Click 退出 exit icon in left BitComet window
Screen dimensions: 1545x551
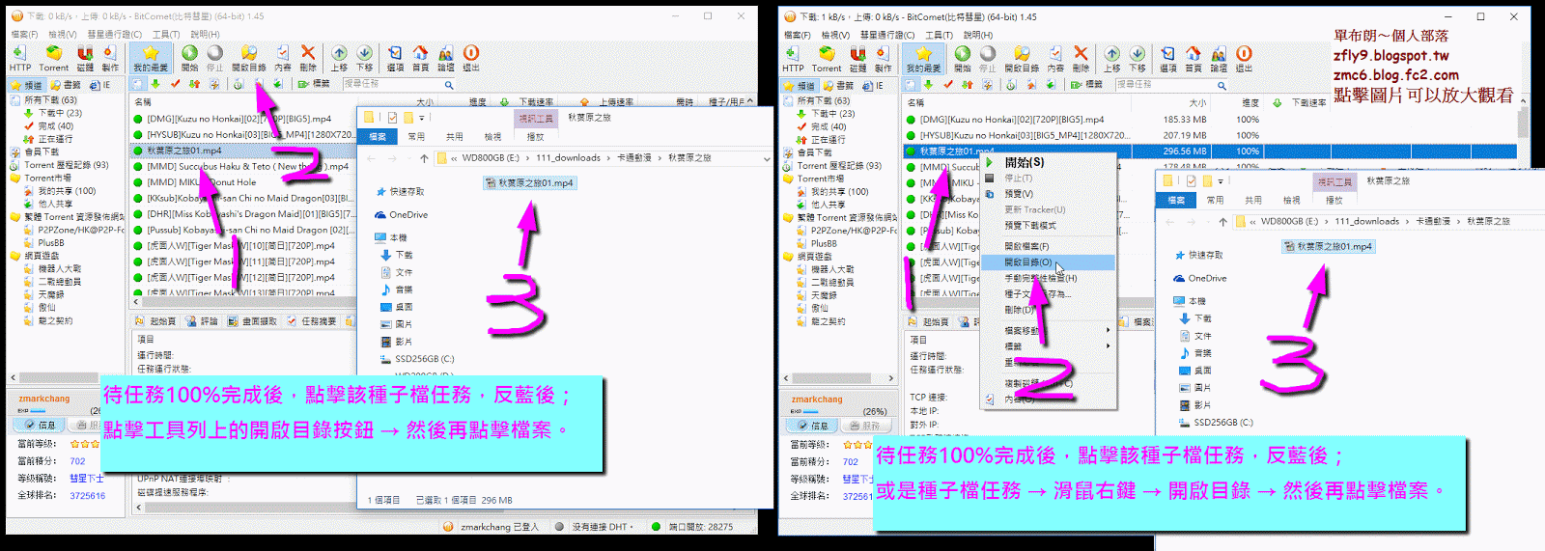coord(470,58)
